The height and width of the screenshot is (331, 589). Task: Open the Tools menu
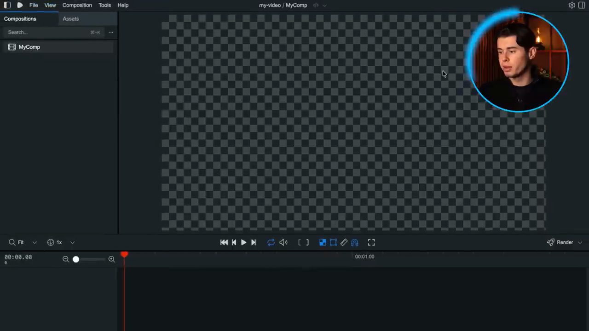(104, 5)
